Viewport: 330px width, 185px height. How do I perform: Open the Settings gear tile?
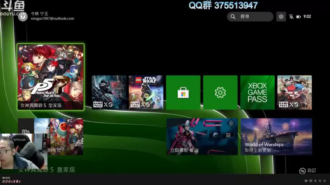(x=220, y=92)
